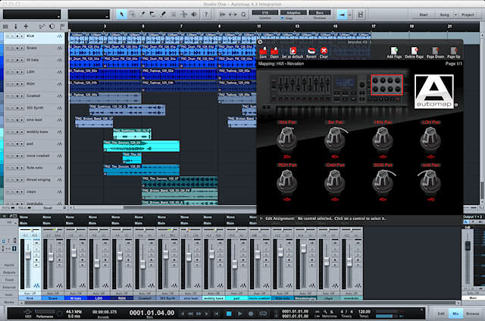Click Set as default in Automap
This screenshot has width=485, height=321.
point(293,52)
